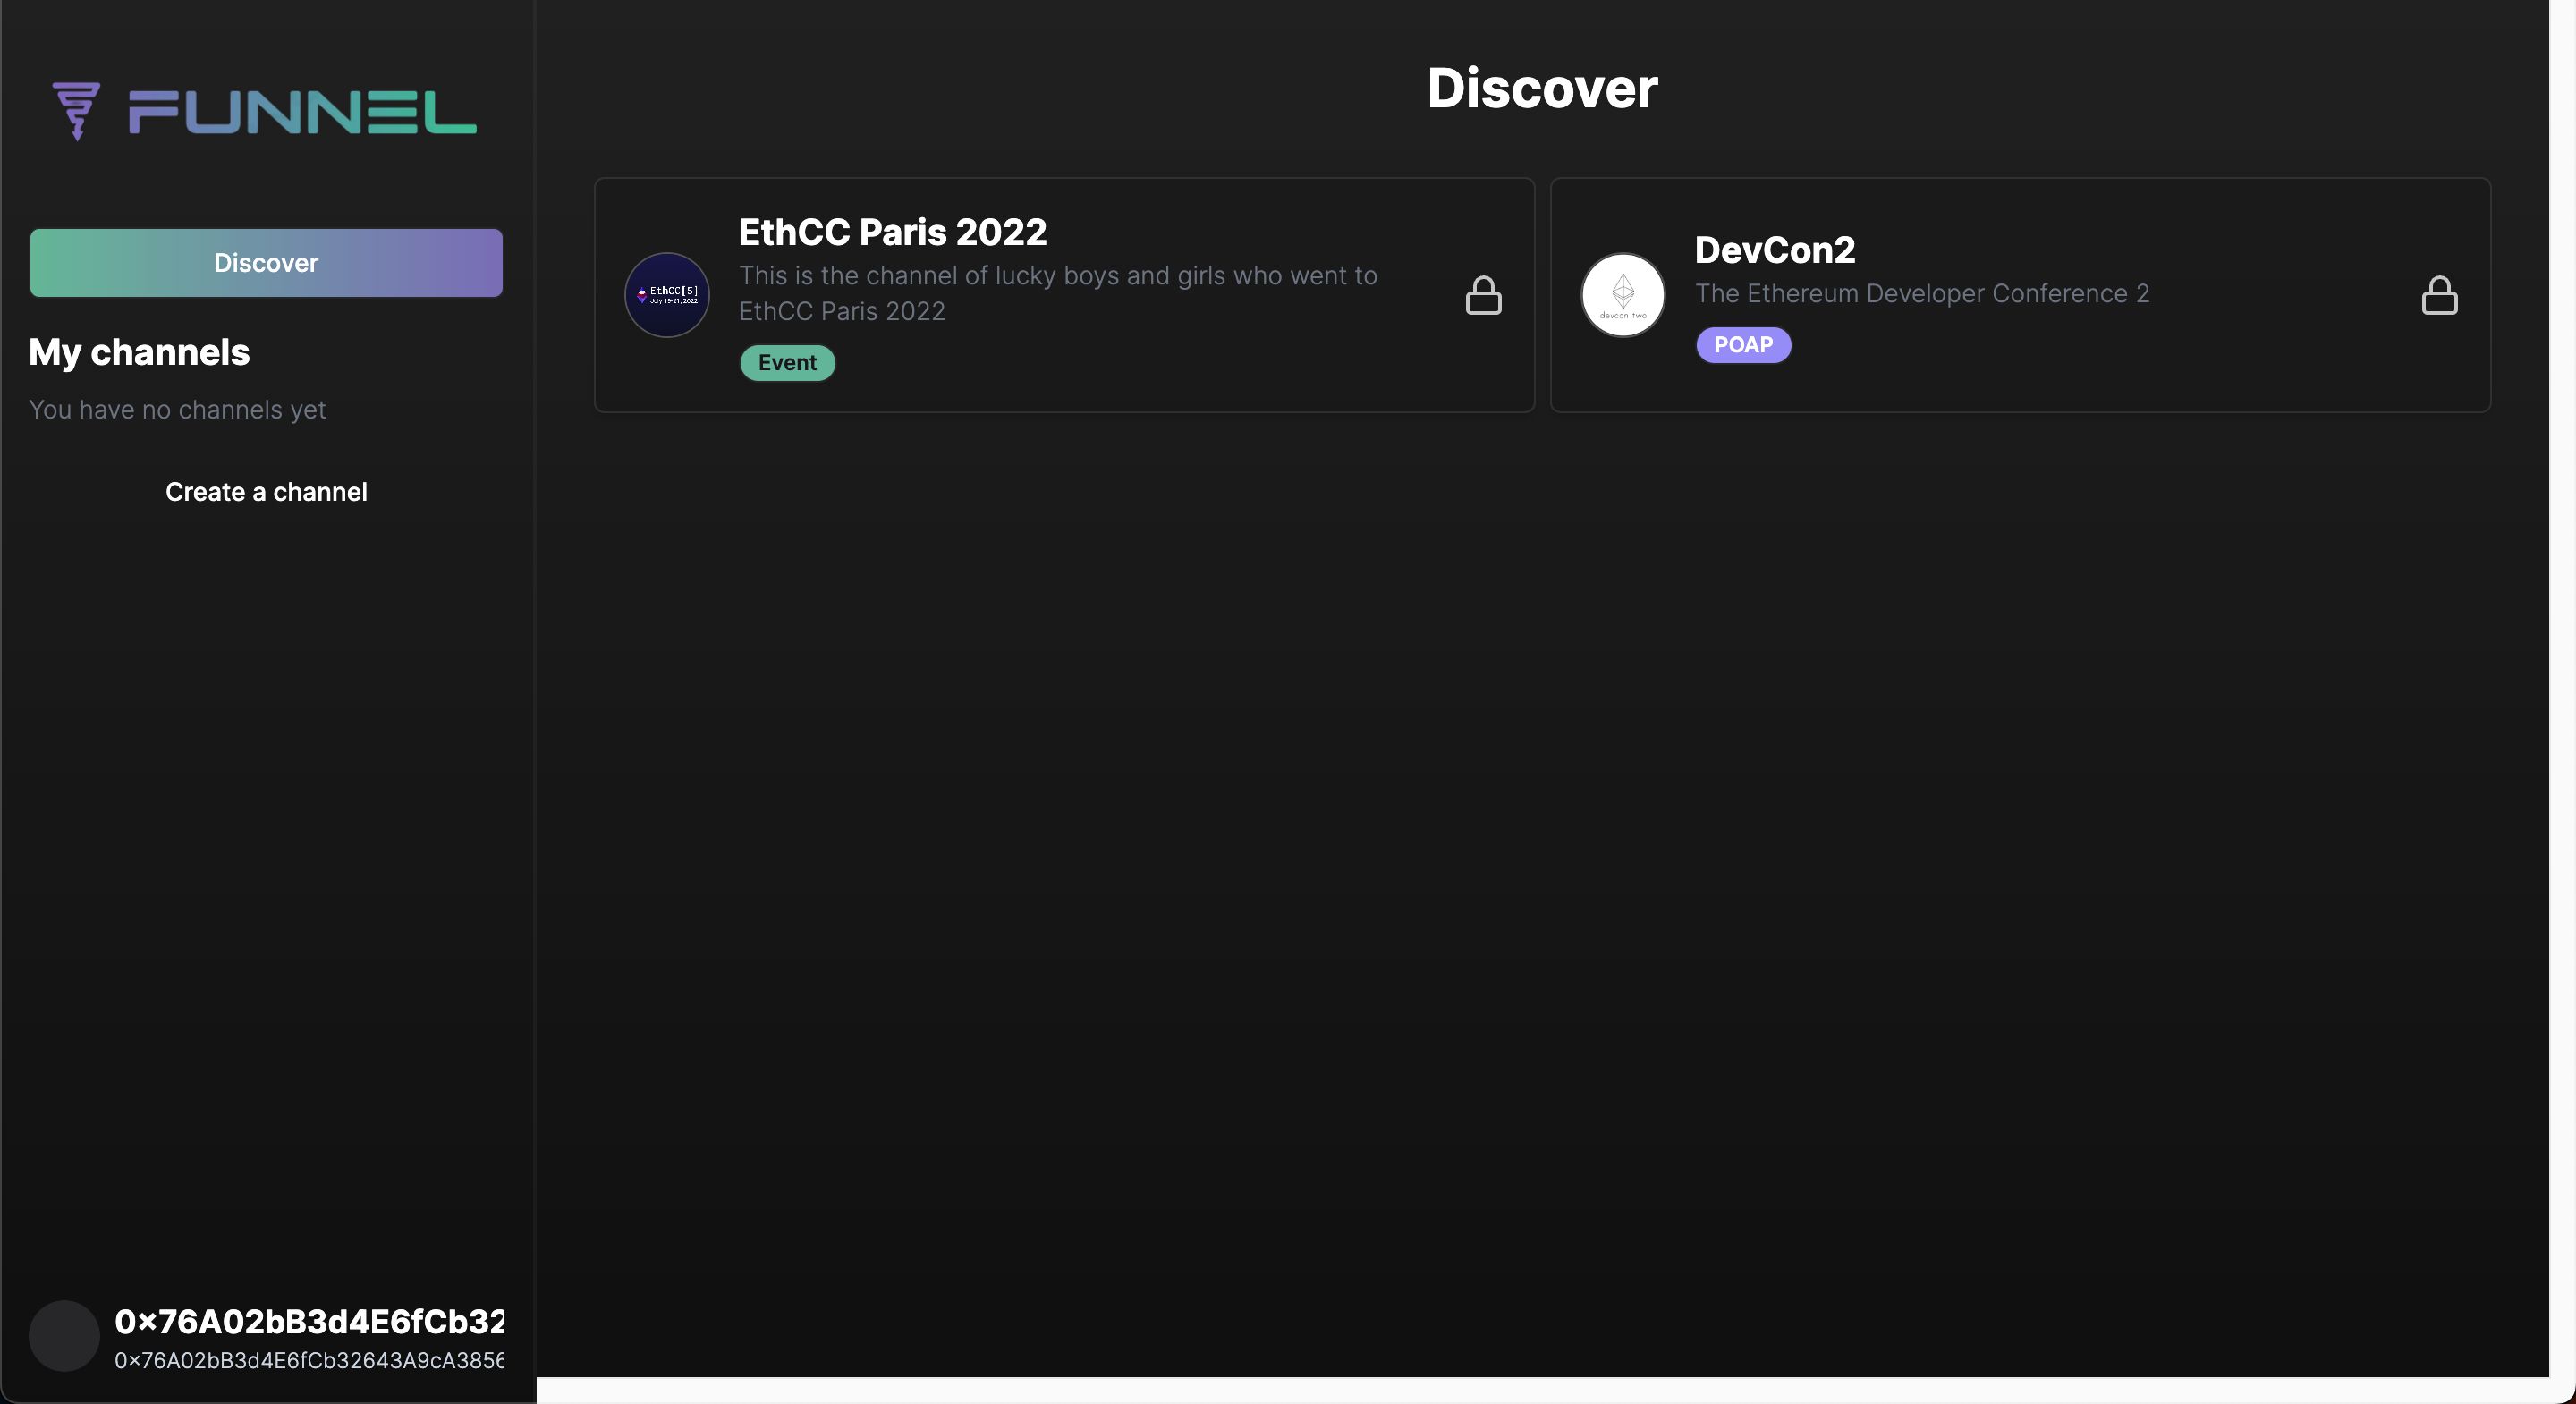
Task: Click the EthCC Paris 2022 description text
Action: [x=1058, y=293]
